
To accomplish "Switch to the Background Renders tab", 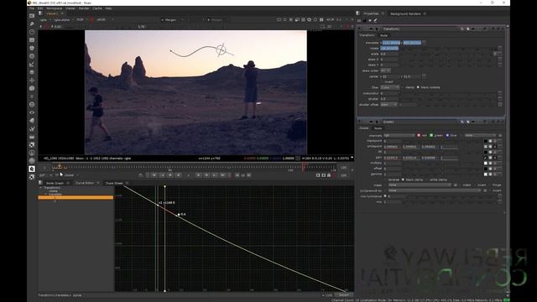I will 405,13.
